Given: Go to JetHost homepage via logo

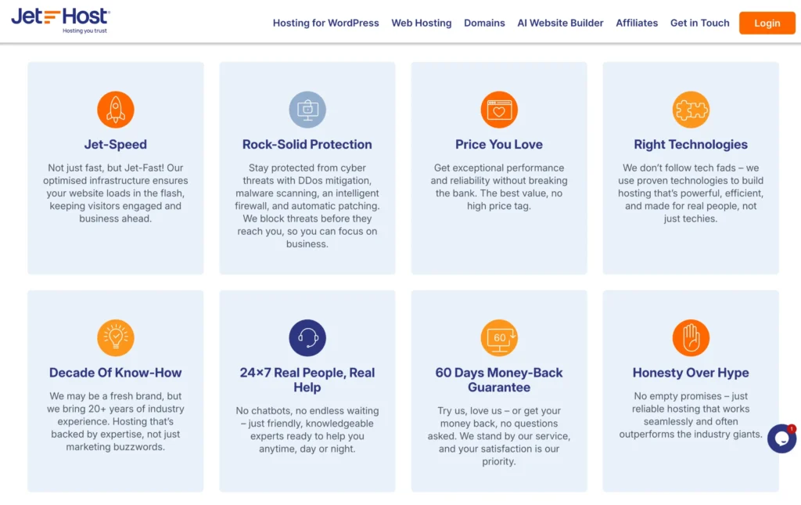Looking at the screenshot, I should (x=60, y=20).
